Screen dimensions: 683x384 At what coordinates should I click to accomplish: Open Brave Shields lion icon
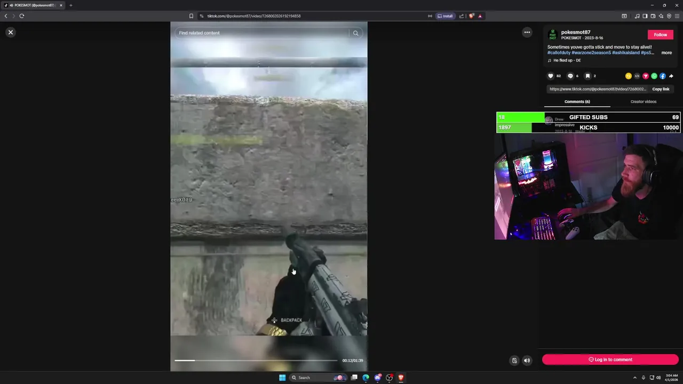pos(471,16)
